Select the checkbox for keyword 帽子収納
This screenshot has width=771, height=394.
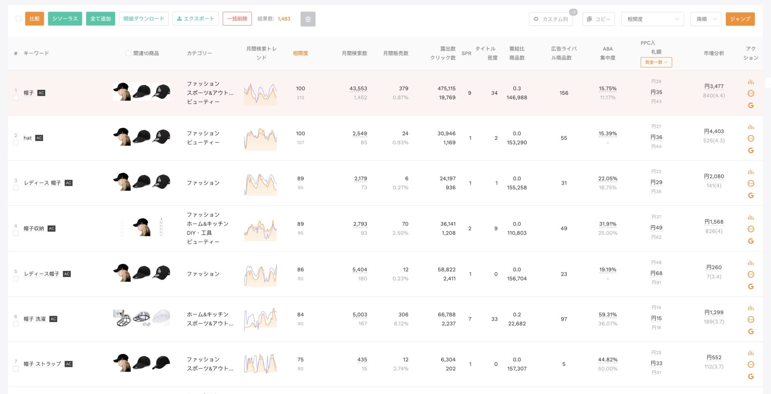point(16,233)
